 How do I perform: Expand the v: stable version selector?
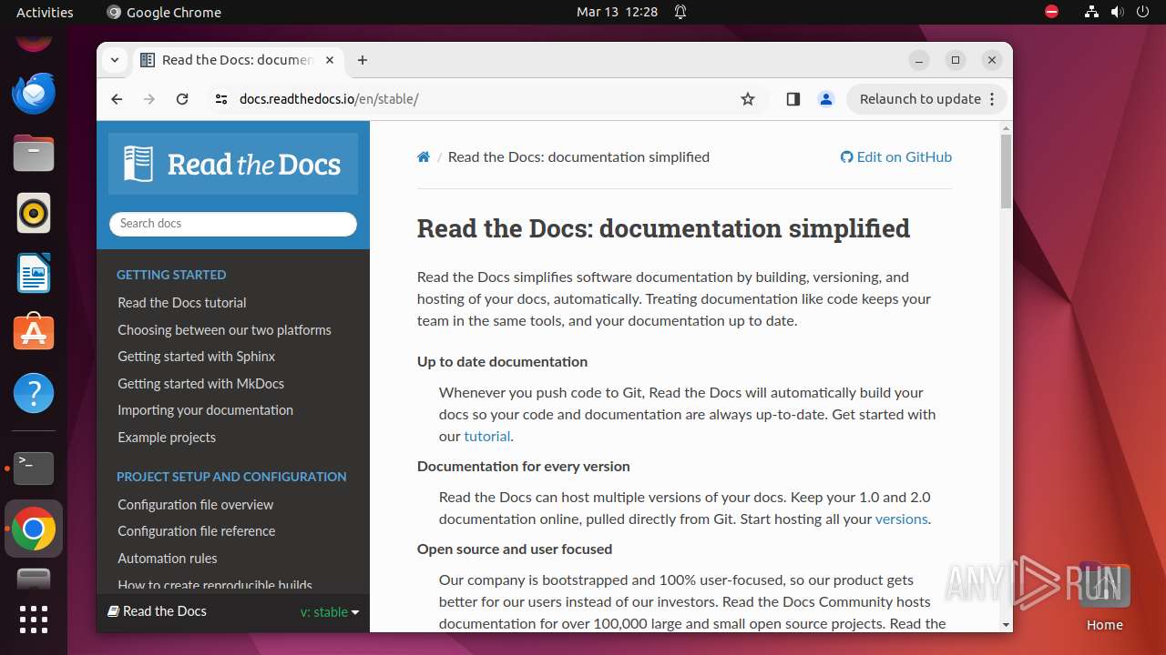tap(330, 612)
